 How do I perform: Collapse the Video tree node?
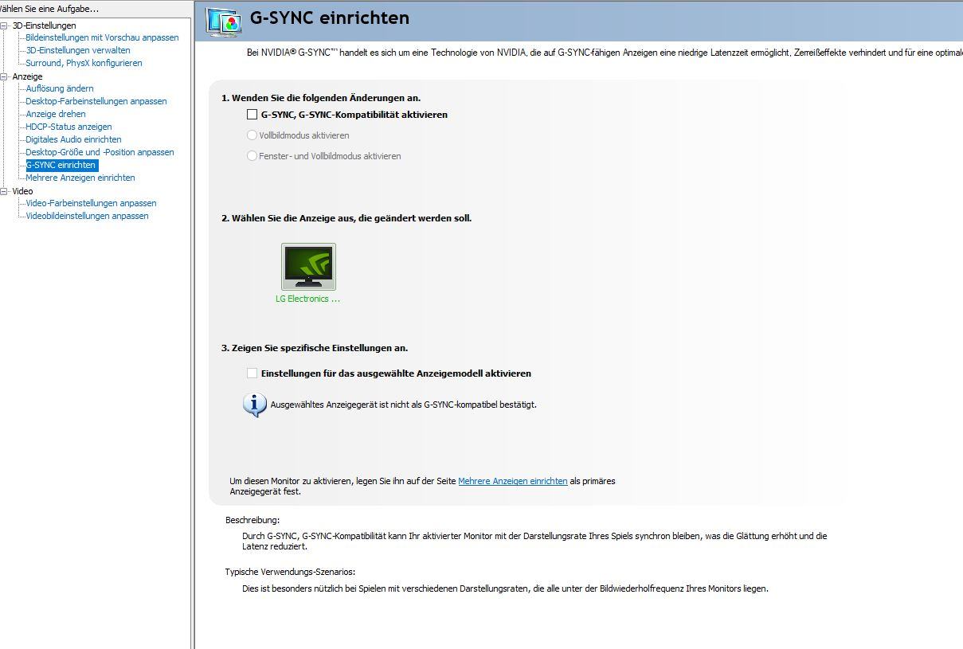[x=5, y=191]
